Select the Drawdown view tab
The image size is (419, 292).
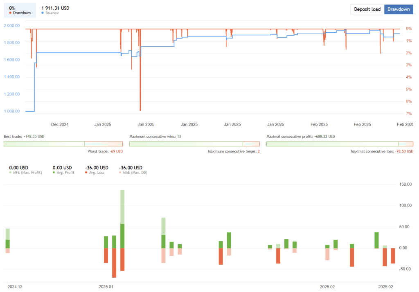tap(398, 9)
